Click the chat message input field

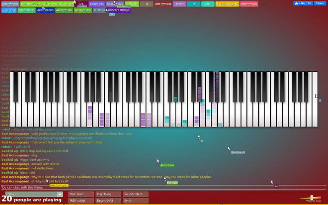coord(163,187)
